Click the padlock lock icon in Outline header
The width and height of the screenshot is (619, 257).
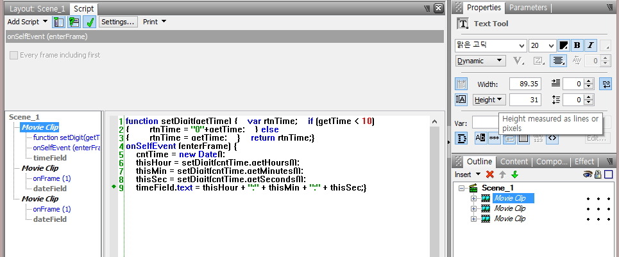[x=598, y=175]
